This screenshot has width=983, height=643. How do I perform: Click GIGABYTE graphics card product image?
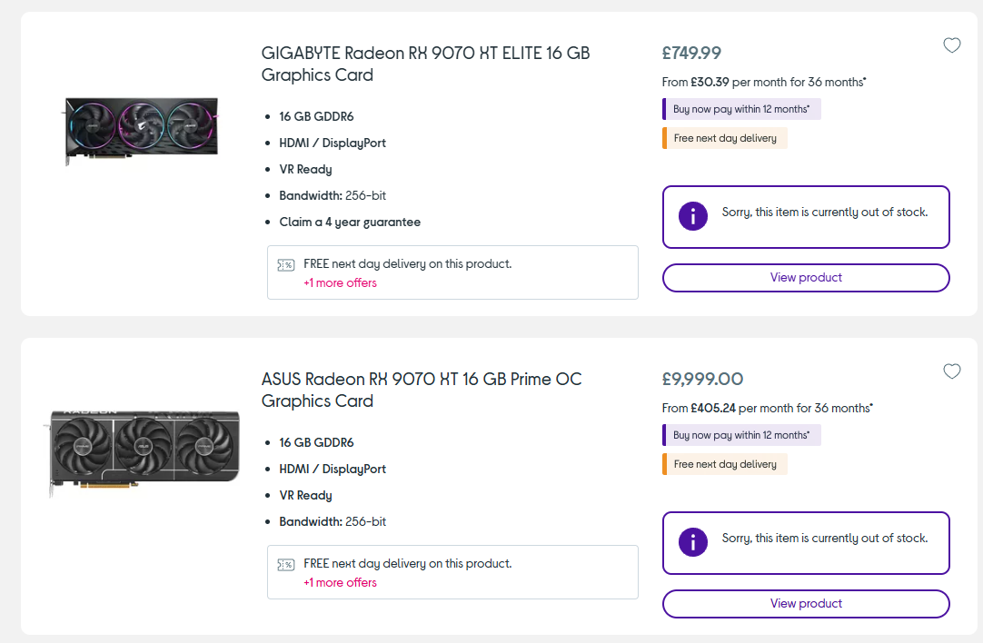click(x=141, y=130)
